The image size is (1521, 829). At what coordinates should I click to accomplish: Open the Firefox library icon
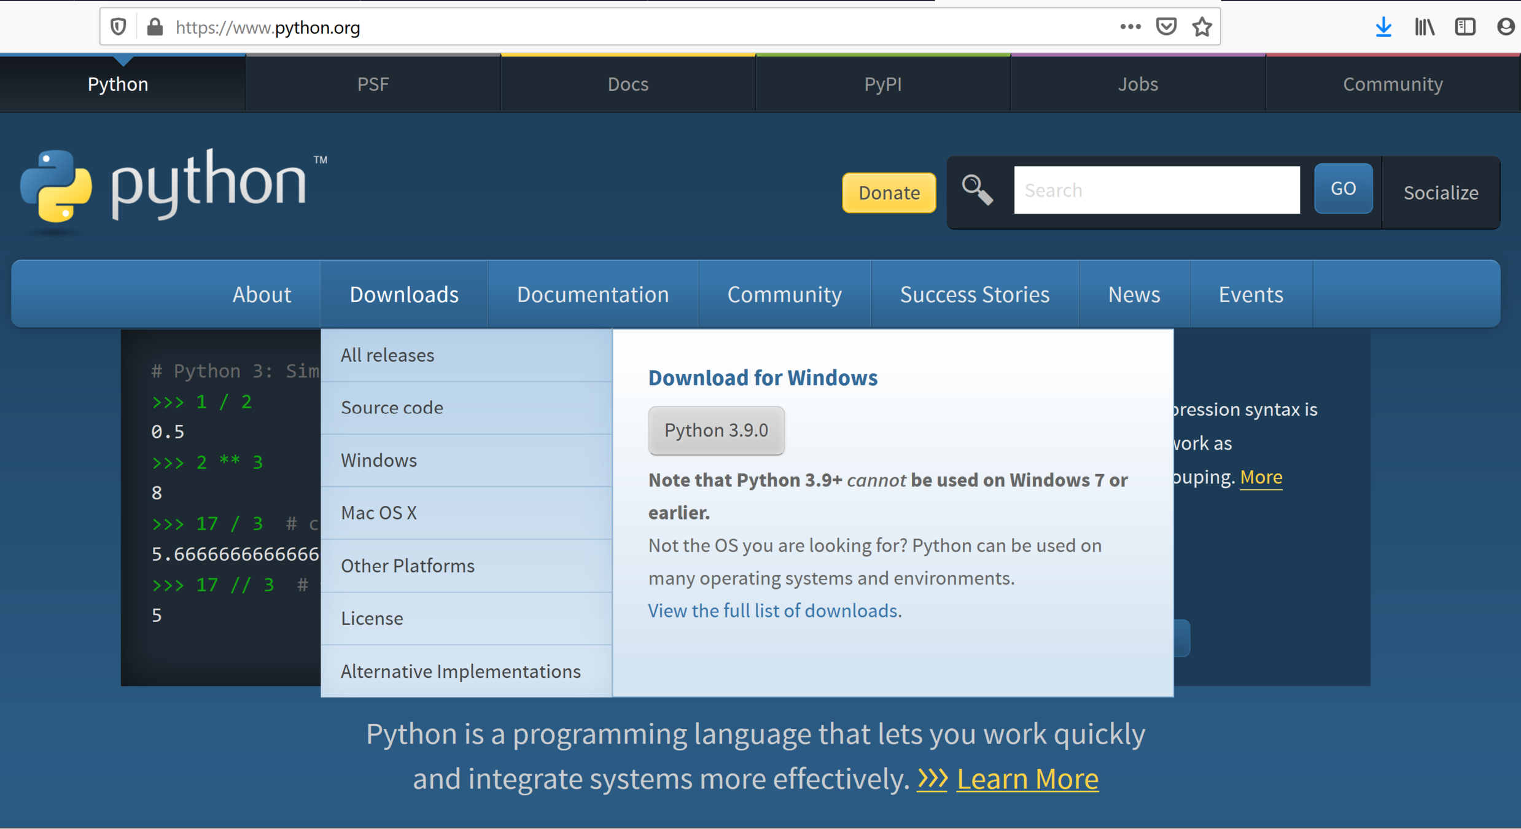[x=1424, y=27]
